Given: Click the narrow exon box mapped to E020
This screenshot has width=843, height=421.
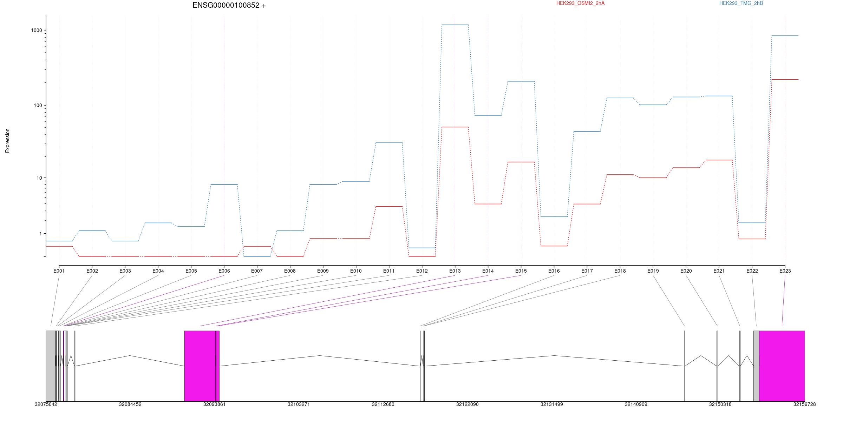Looking at the screenshot, I should (717, 366).
